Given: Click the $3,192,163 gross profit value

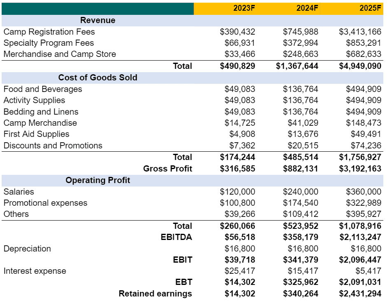Looking at the screenshot, I should [x=360, y=169].
